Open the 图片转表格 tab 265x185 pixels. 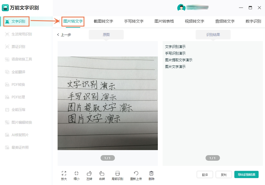coord(164,21)
